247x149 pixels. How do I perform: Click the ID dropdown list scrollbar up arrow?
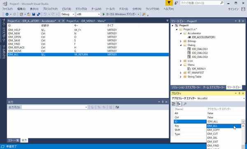tap(243, 126)
